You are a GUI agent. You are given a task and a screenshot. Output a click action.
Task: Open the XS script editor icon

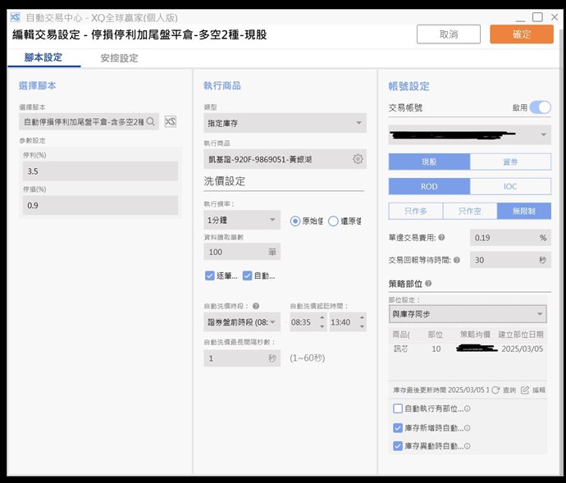[x=171, y=122]
